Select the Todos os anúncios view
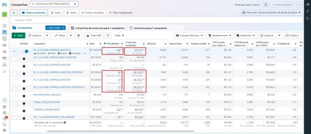This screenshot has height=134, width=311. coord(34,13)
